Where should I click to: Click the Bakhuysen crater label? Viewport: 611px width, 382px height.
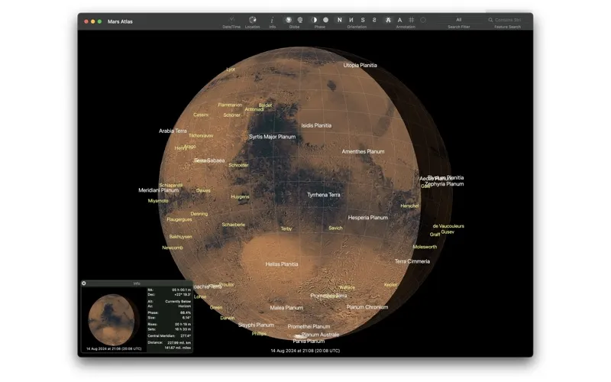click(180, 237)
